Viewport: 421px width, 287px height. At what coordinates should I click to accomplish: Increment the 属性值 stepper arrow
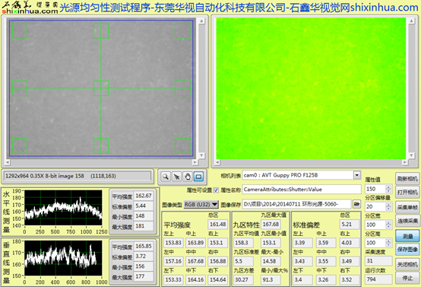pos(388,187)
